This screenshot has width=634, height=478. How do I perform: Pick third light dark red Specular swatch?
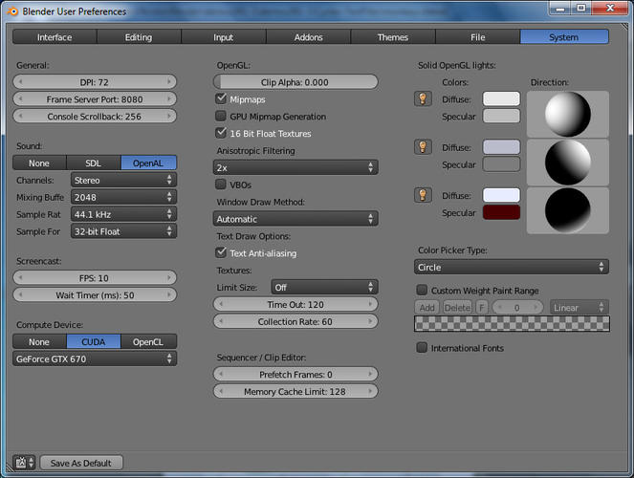501,212
